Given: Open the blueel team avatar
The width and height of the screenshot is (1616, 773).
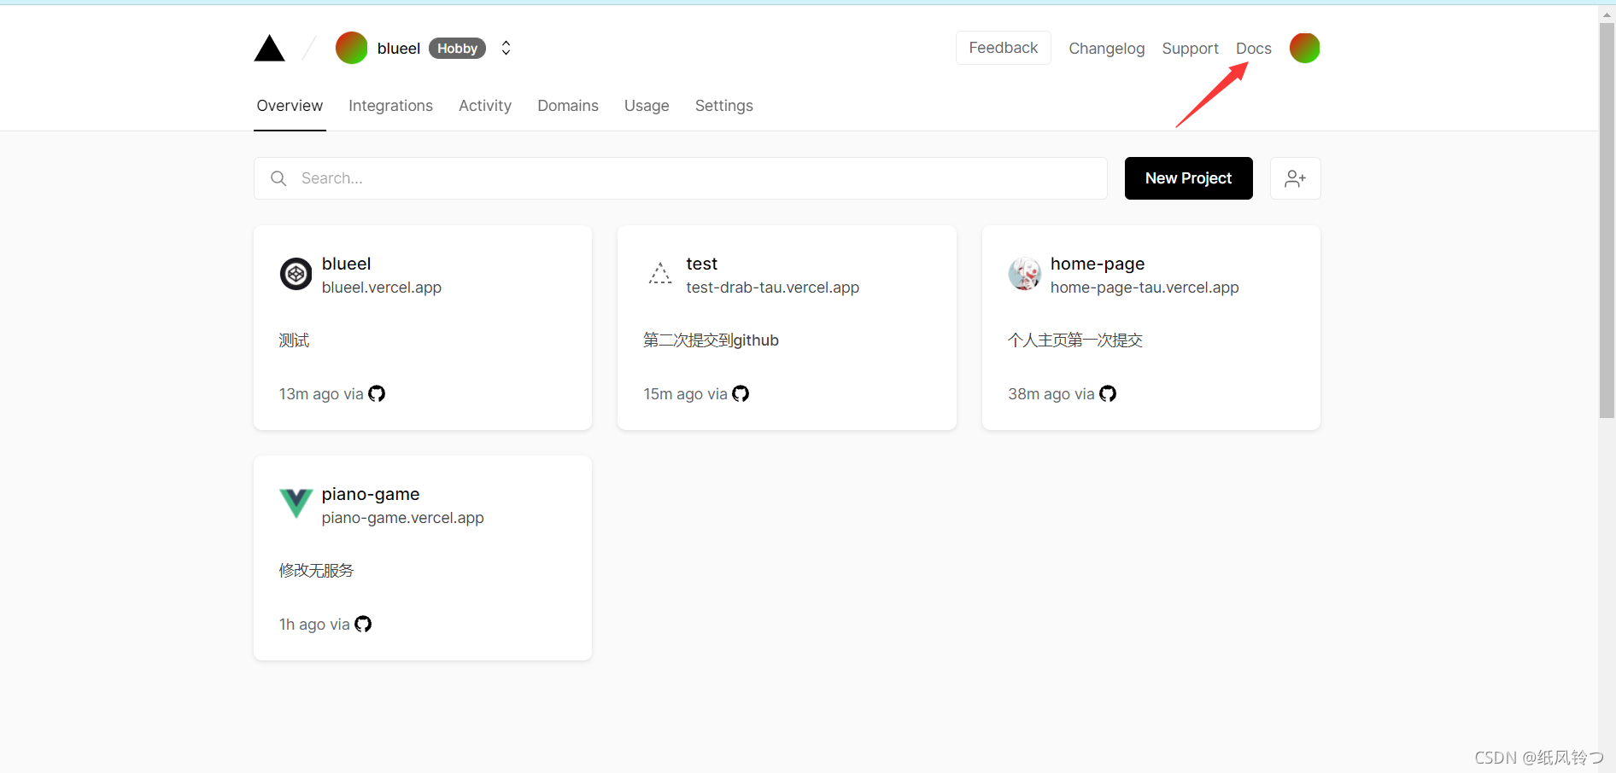Looking at the screenshot, I should pyautogui.click(x=351, y=48).
